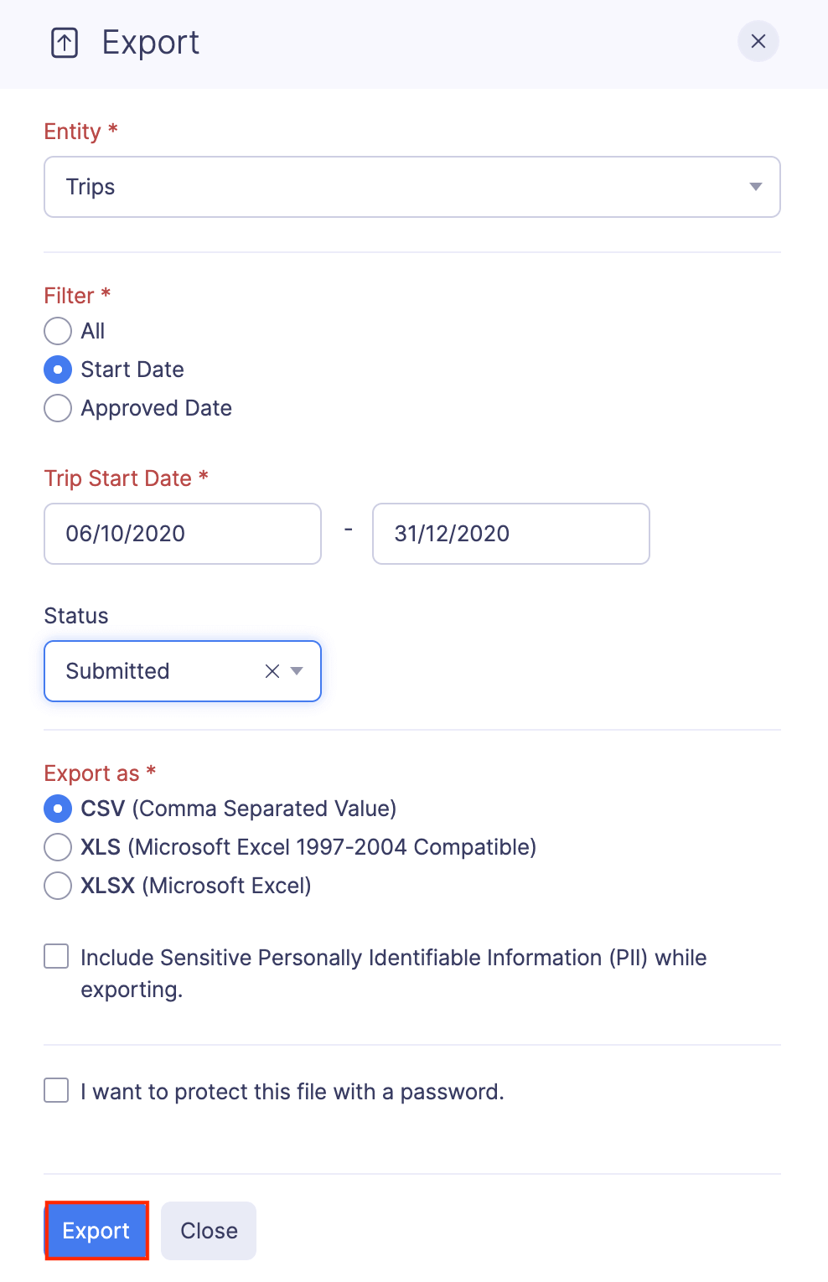The height and width of the screenshot is (1282, 828).
Task: Expand the Entity dropdown arrow
Action: pos(755,187)
